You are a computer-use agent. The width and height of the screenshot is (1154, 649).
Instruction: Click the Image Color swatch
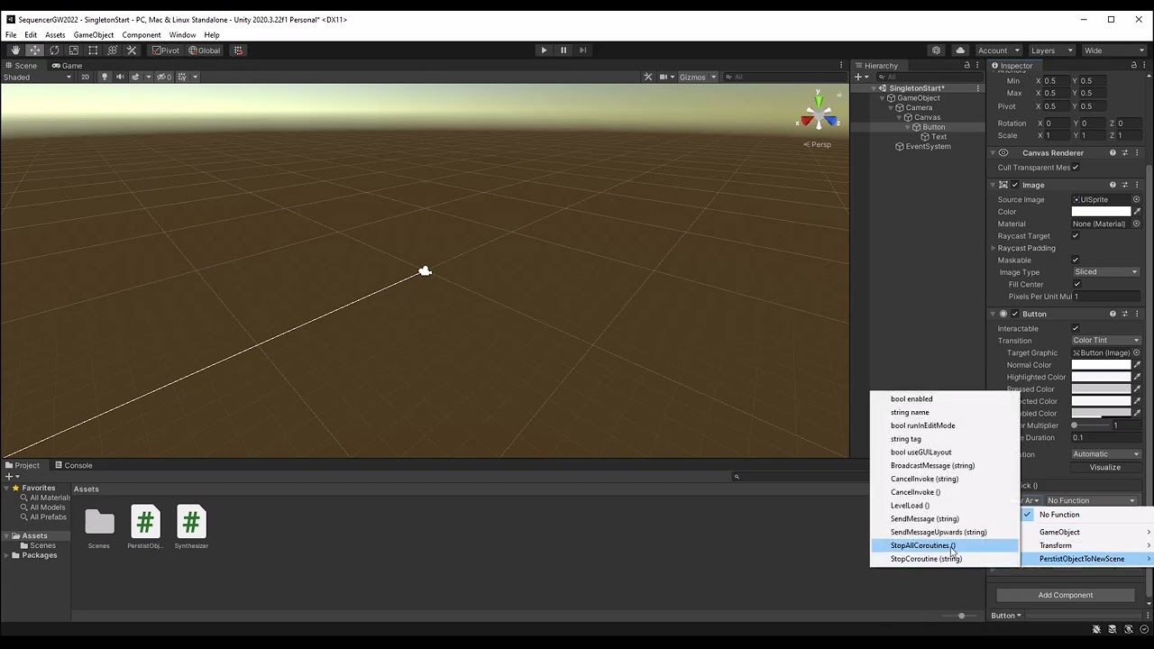tap(1101, 212)
